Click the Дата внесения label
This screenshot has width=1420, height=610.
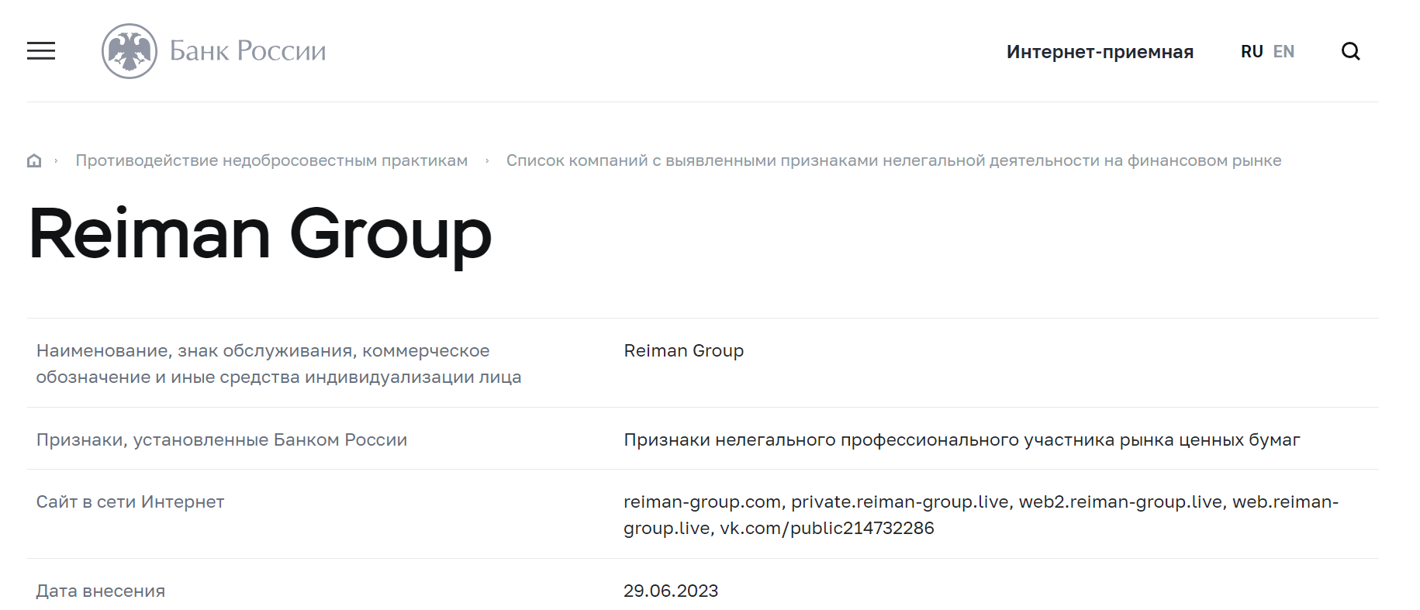click(x=101, y=591)
